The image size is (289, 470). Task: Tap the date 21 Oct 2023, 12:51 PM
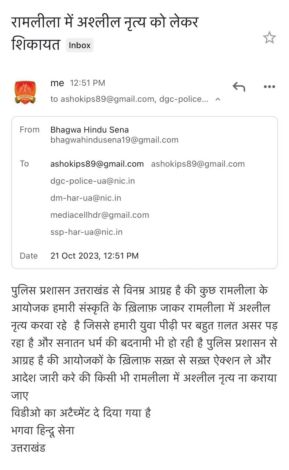95,256
